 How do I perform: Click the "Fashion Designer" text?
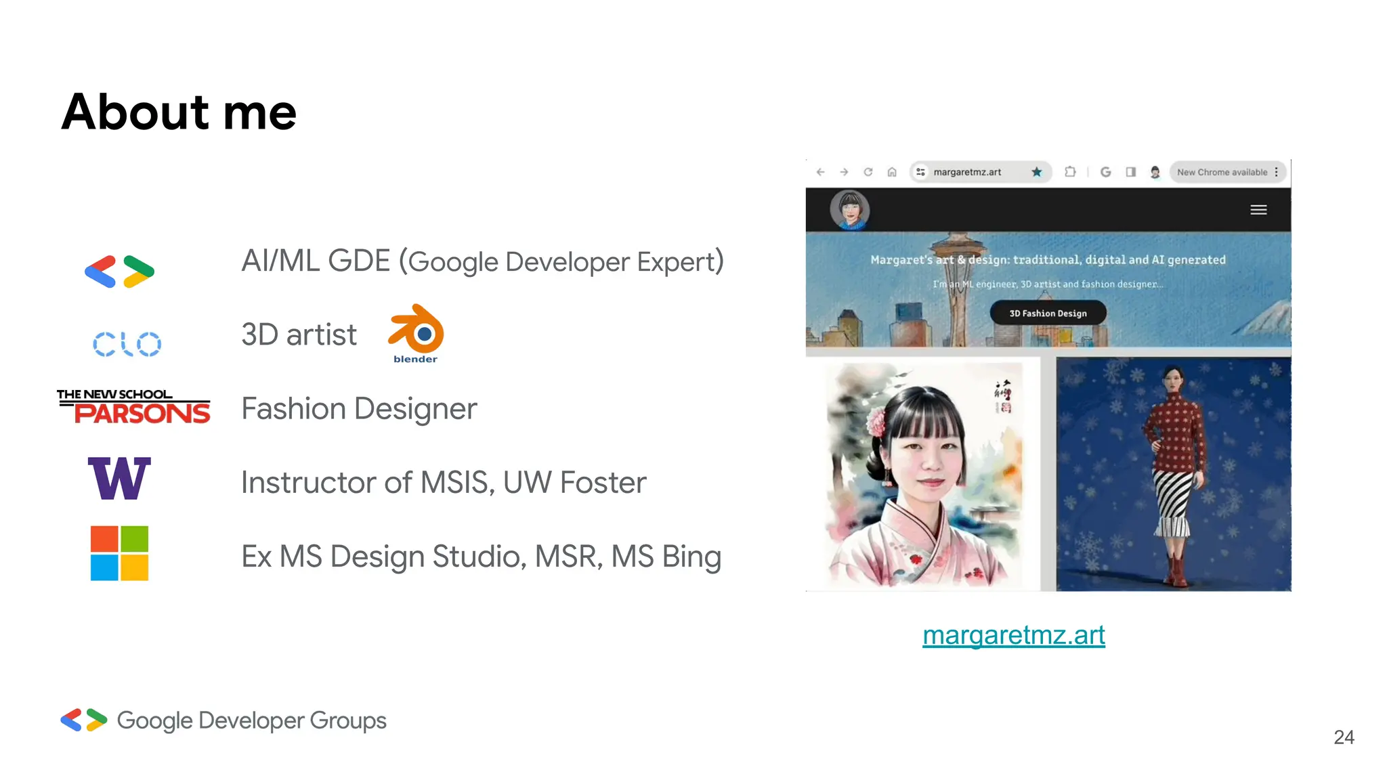click(x=359, y=409)
